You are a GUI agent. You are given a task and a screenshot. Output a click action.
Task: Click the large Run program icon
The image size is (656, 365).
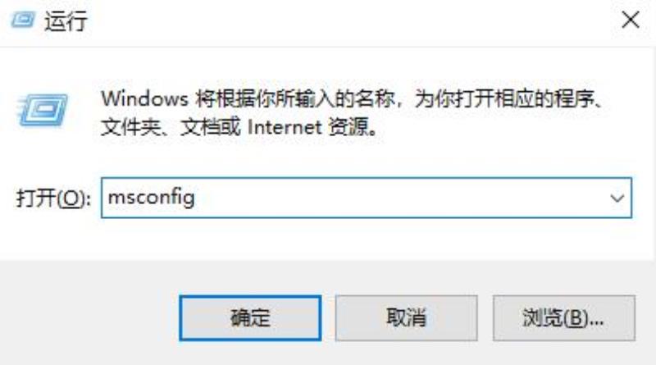click(x=43, y=110)
